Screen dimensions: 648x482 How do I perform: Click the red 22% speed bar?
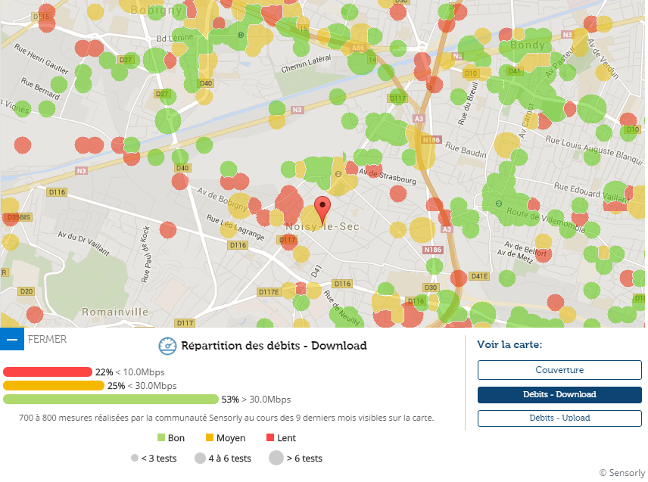(x=47, y=372)
